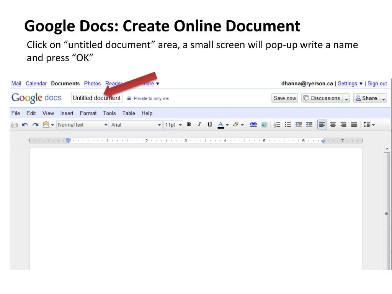
Task: Click the vertical scrollbar up arrow
Action: tap(387, 149)
